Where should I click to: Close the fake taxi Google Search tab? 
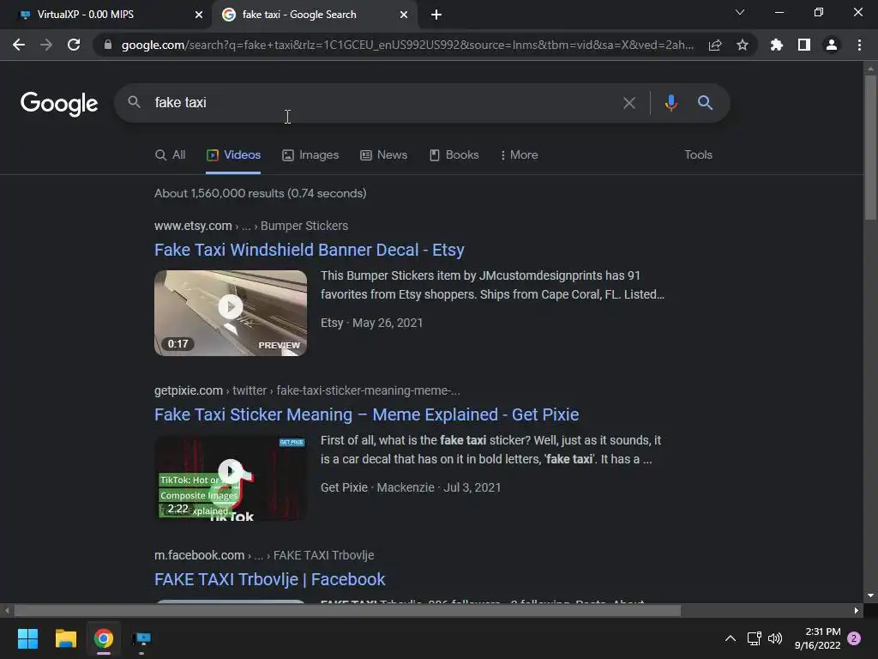click(404, 15)
